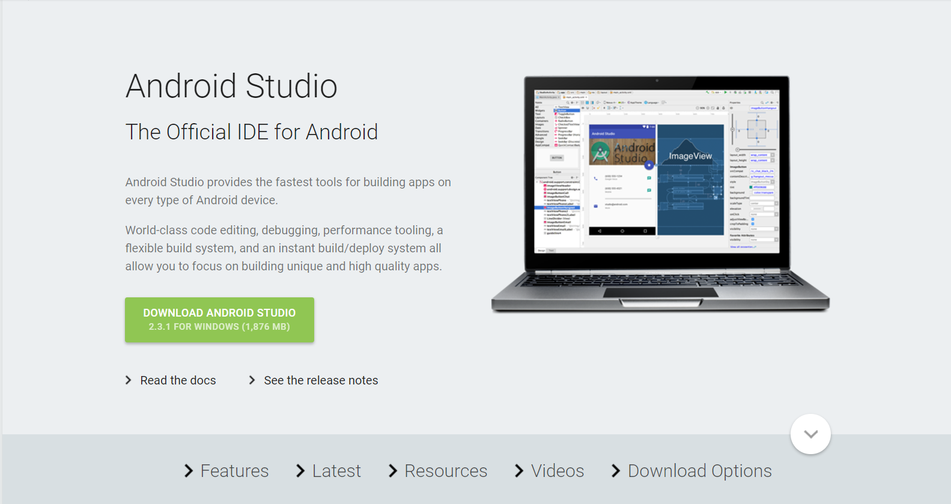Click the chevron arrow before Latest
Viewport: 951px width, 504px height.
click(300, 471)
